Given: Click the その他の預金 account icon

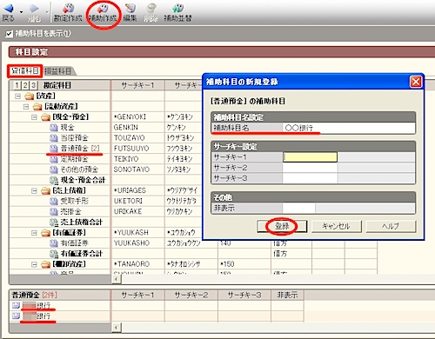Looking at the screenshot, I should click(x=54, y=169).
